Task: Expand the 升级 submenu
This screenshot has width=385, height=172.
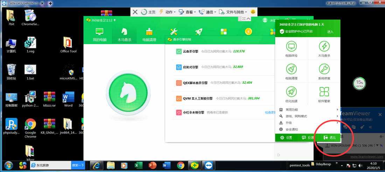Action: [308, 123]
